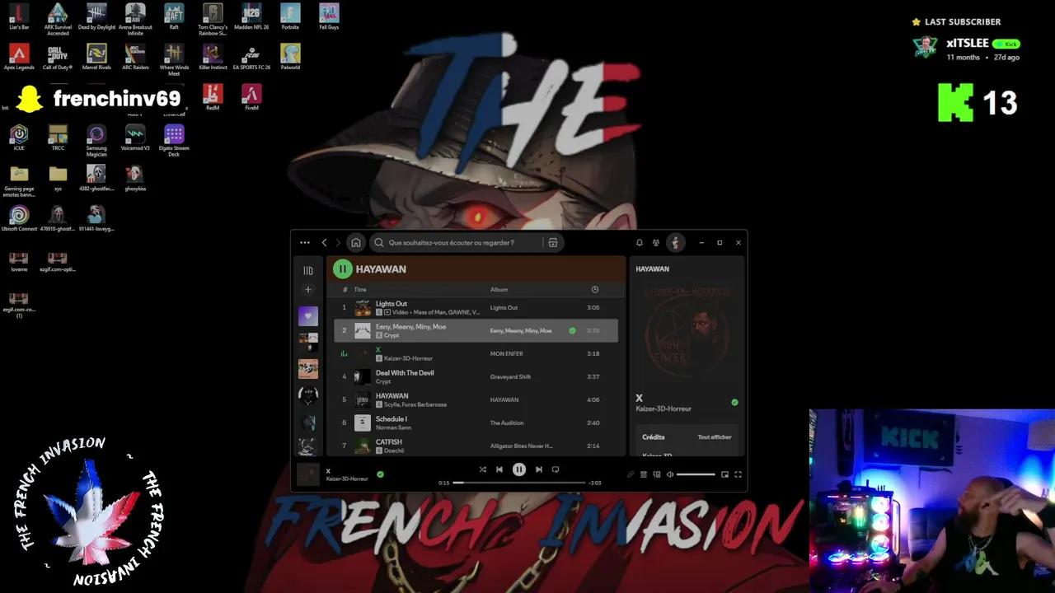1055x593 pixels.
Task: Toggle saved checkmark in Now Playing panel
Action: tap(734, 403)
